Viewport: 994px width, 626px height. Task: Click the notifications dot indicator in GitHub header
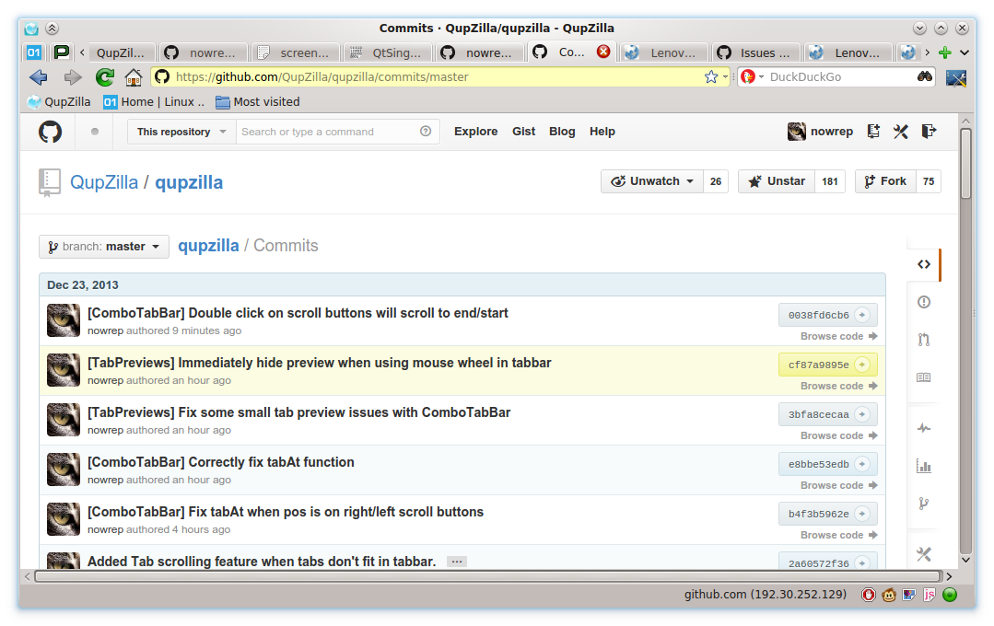point(95,132)
